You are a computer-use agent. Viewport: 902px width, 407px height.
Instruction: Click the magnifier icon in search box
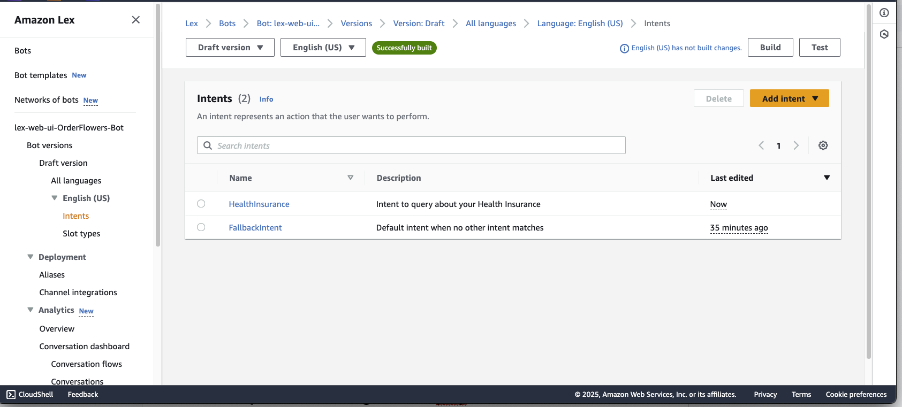pyautogui.click(x=208, y=145)
